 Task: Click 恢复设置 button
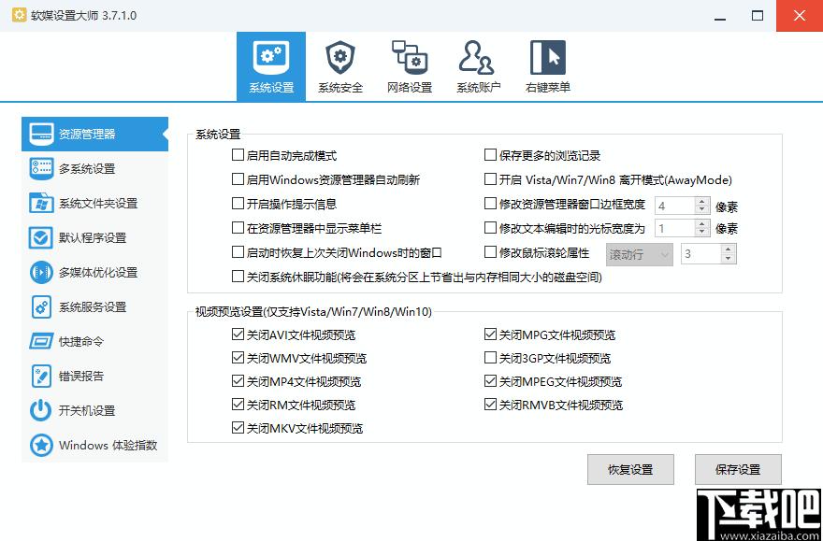coord(630,469)
